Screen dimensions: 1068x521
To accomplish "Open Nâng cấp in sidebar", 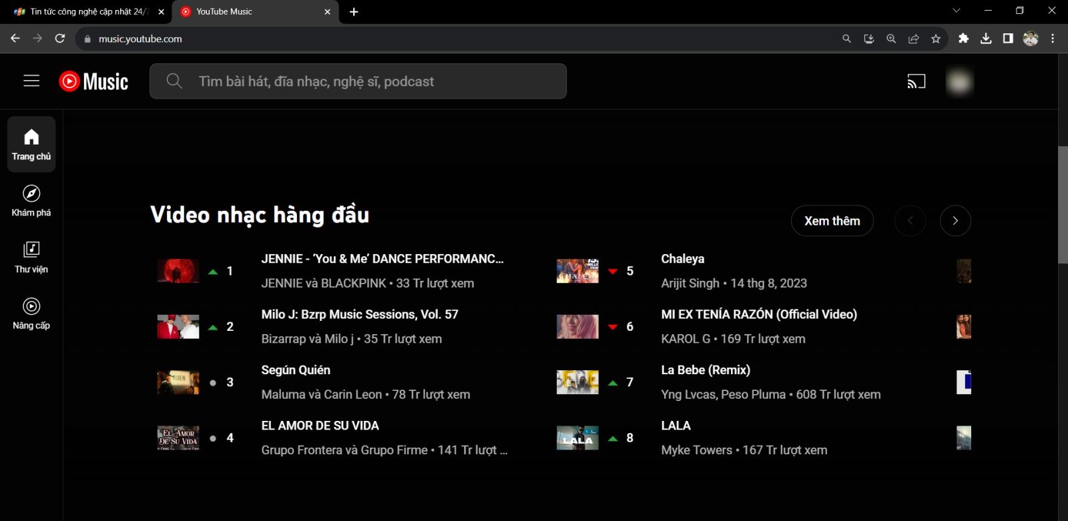I will 31,314.
